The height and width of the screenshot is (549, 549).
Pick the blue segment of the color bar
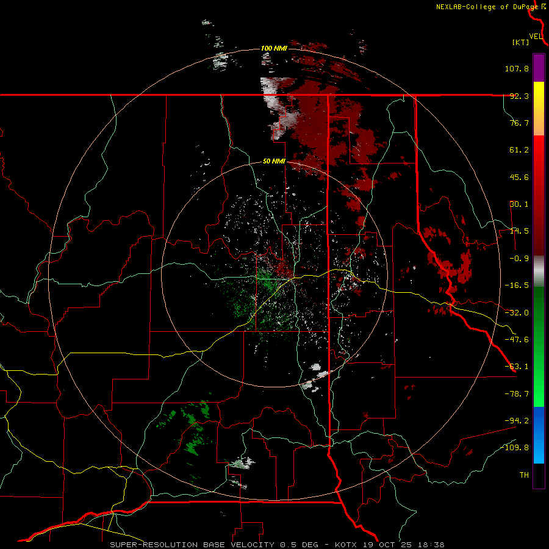coord(539,435)
